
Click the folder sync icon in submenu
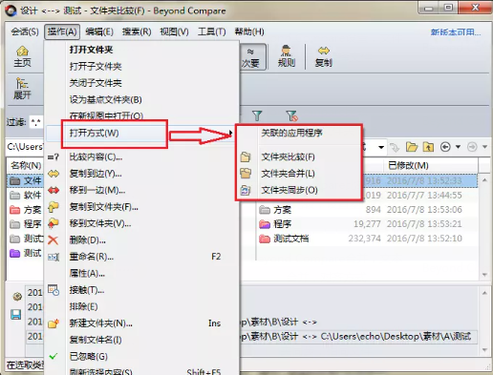[x=246, y=190]
